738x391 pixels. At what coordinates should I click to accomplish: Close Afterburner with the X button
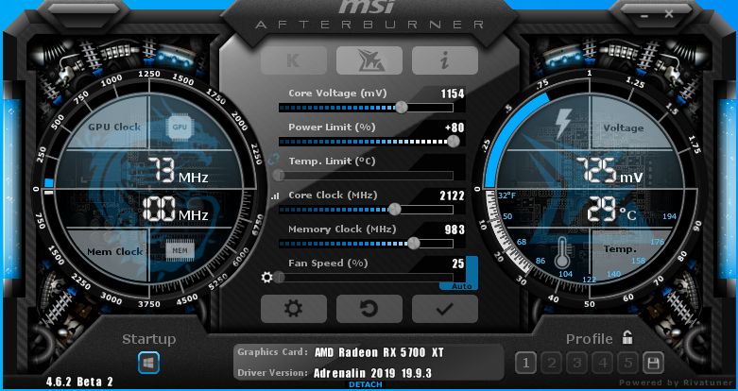(x=669, y=13)
